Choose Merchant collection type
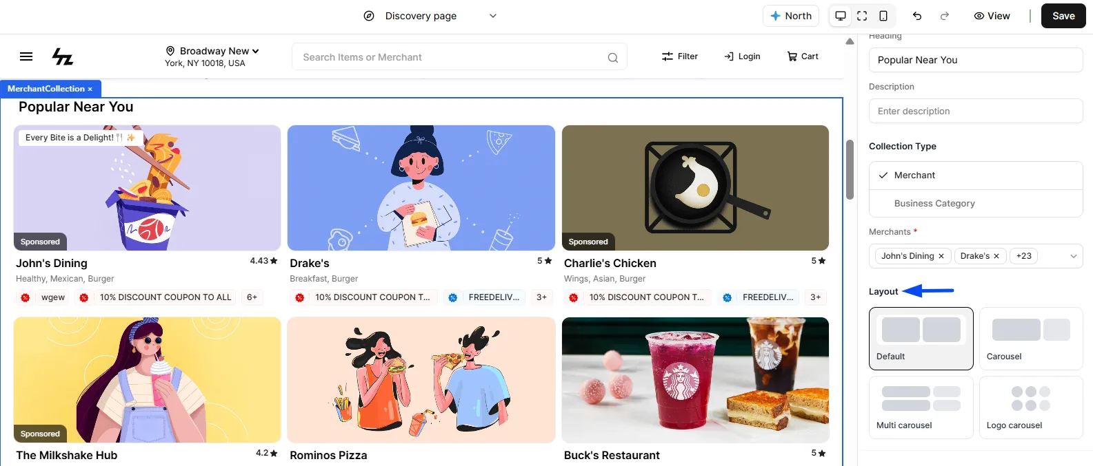 976,176
